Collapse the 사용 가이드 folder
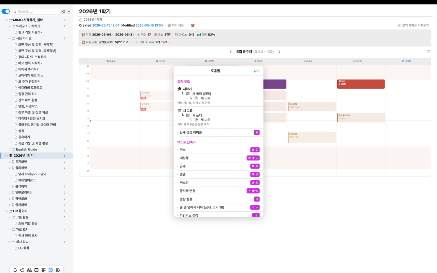The width and height of the screenshot is (437, 273). coord(10,39)
